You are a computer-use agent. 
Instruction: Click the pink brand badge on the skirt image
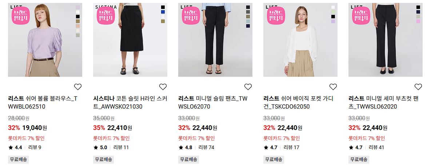[x=106, y=16]
